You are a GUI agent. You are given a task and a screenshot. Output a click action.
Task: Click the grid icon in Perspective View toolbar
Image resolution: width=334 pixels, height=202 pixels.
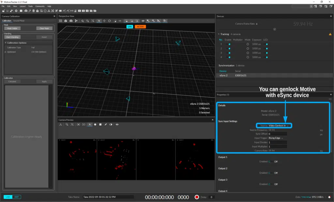tap(60, 21)
